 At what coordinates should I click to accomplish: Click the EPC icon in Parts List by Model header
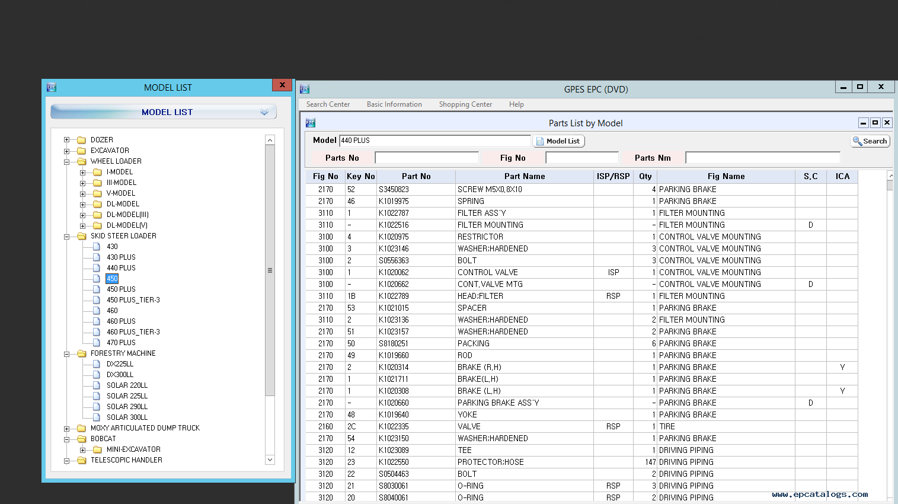(x=310, y=123)
